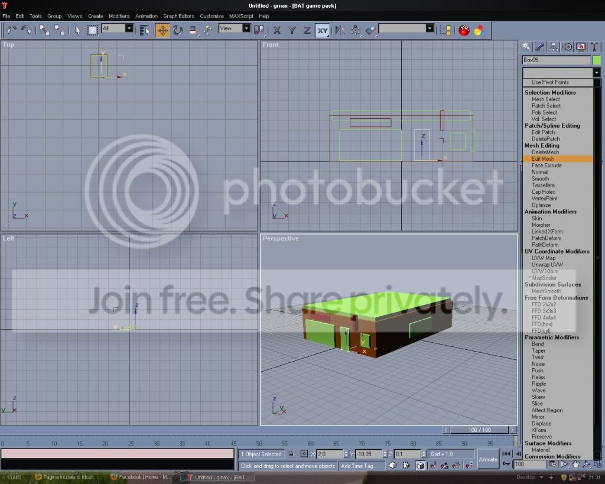Click the Mirror Selected Objects icon

point(340,30)
